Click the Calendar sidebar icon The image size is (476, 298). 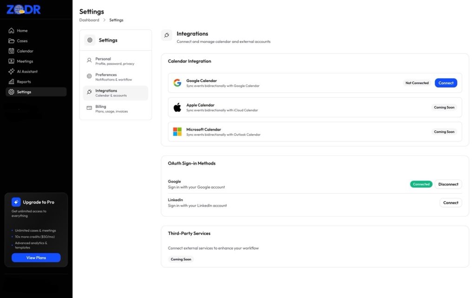12,51
